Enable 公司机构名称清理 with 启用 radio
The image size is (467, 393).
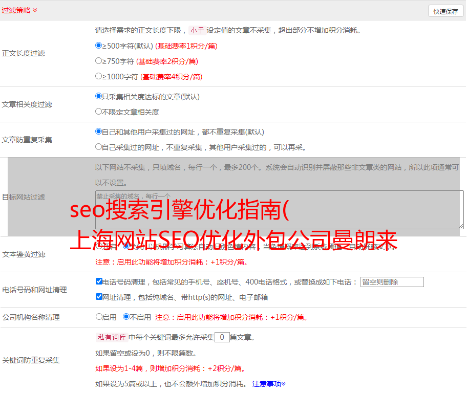click(99, 317)
